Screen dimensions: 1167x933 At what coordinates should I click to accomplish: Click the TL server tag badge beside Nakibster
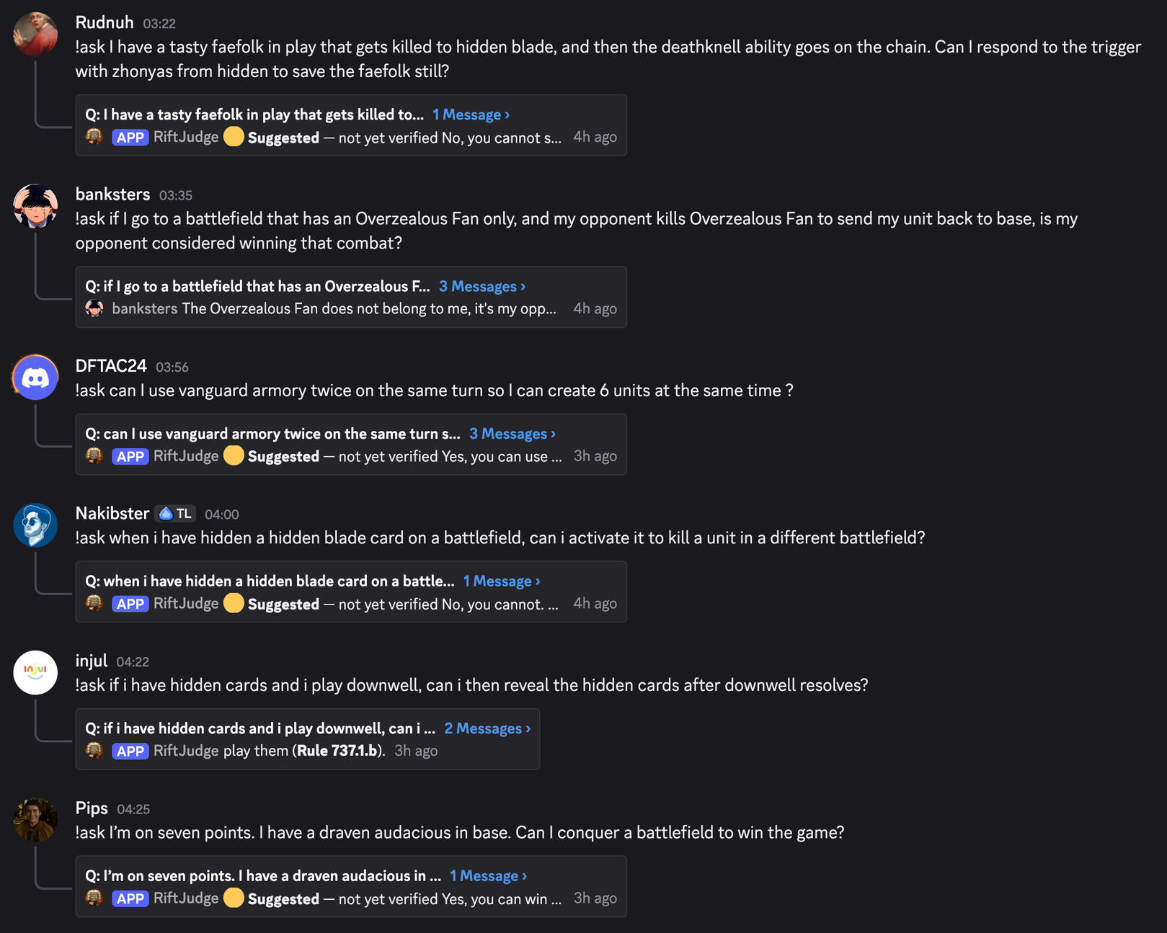click(176, 514)
